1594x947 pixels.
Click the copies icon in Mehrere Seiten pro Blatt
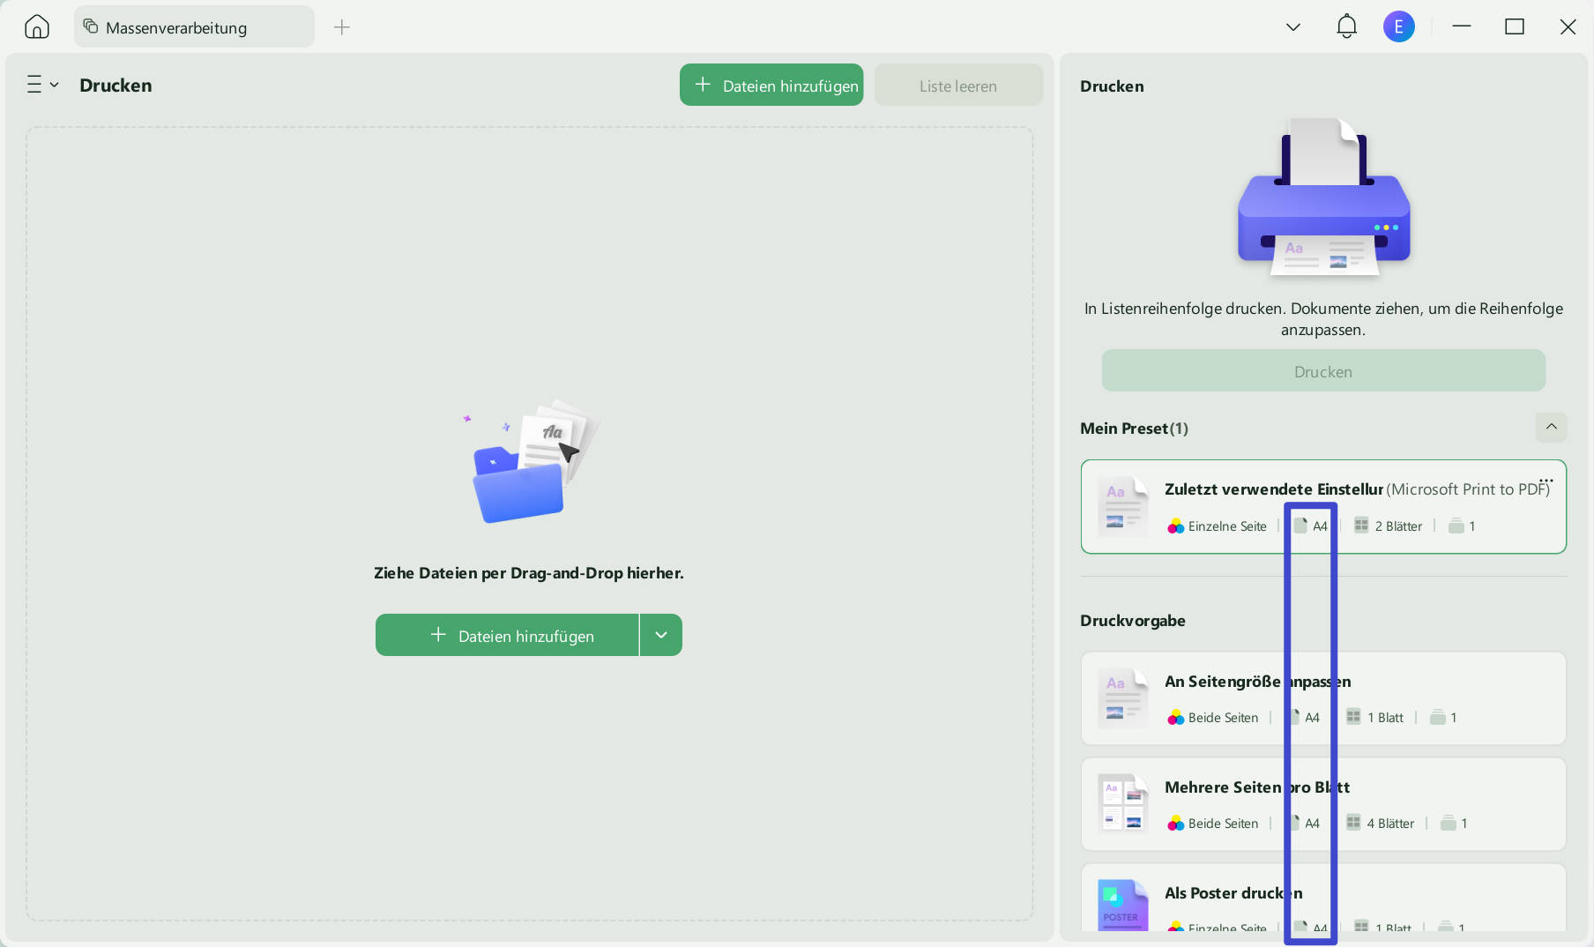(1449, 823)
